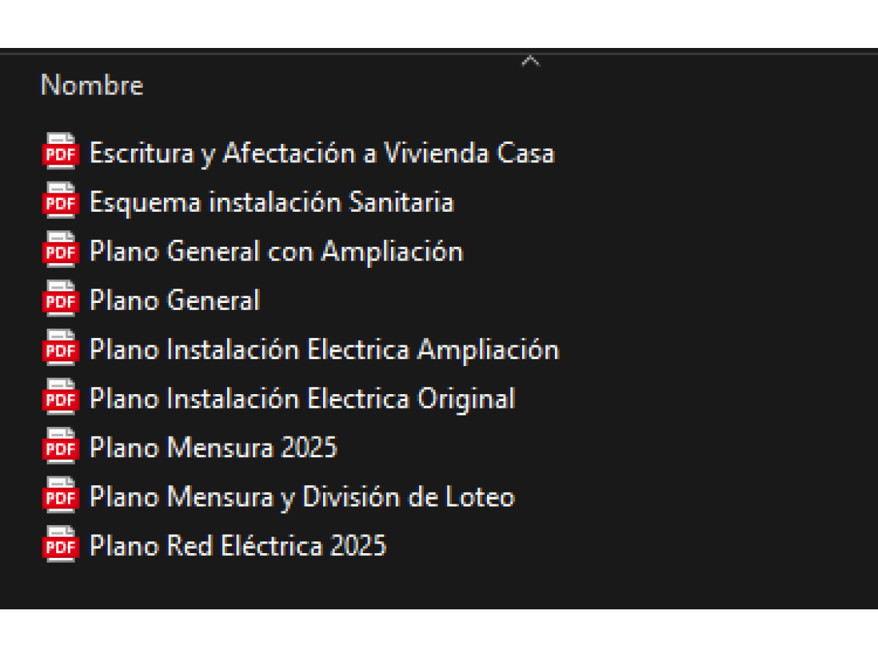Click Plano Instalación Electrica Original file name

point(302,399)
